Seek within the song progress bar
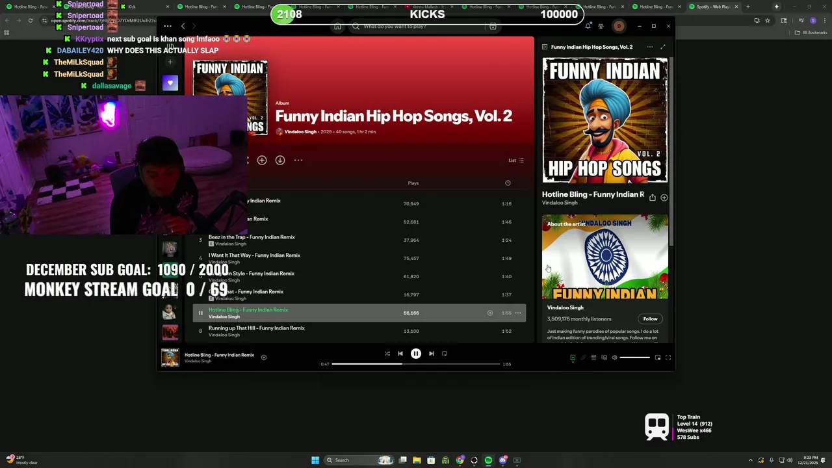 [416, 364]
